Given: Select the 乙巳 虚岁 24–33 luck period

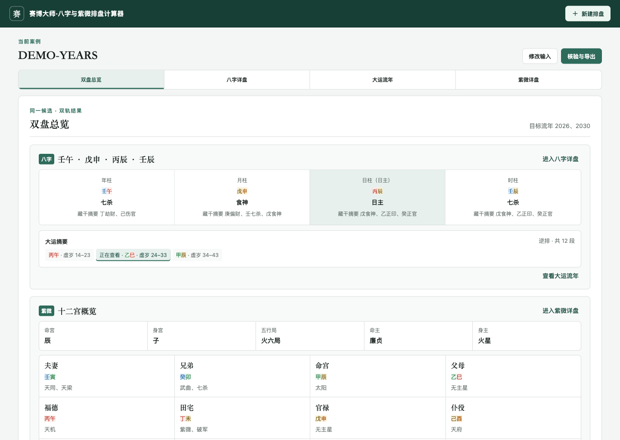Looking at the screenshot, I should [x=133, y=255].
